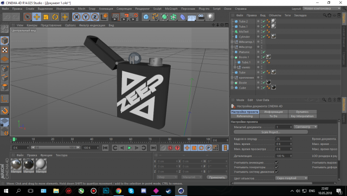Switch to the Key Interpolation tab
The width and height of the screenshot is (347, 196).
click(303, 116)
